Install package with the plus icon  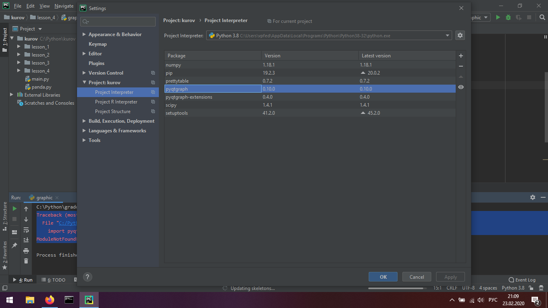pos(461,56)
